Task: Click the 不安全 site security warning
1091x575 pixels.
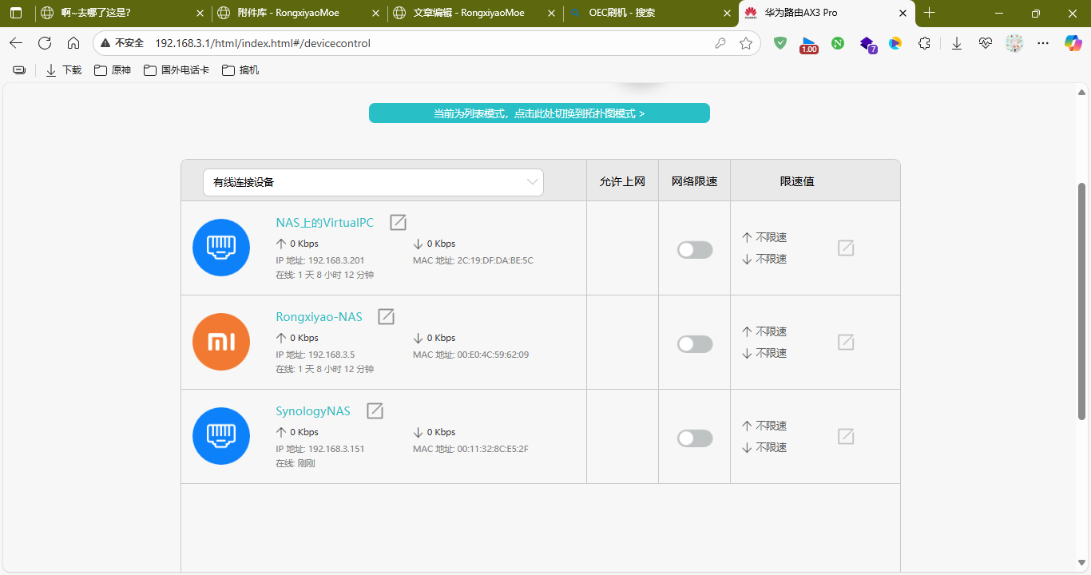Action: (121, 43)
